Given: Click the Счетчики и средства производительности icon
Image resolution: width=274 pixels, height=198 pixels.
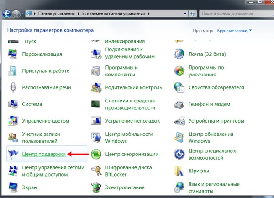Looking at the screenshot, I should click(x=96, y=104).
